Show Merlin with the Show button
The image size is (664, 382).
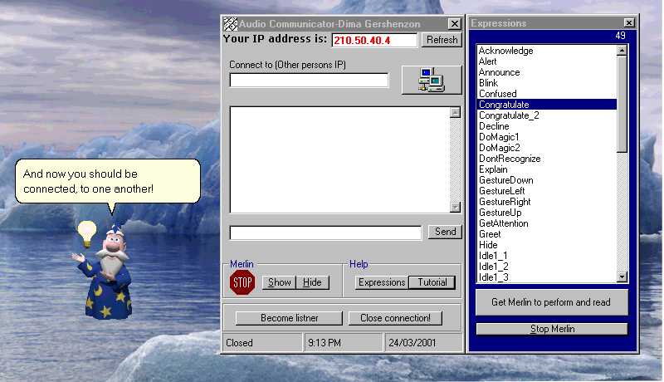(x=279, y=282)
